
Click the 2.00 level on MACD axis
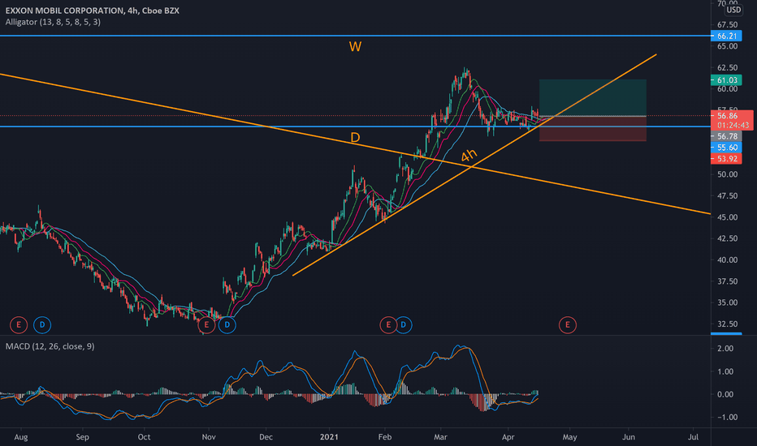[725, 348]
